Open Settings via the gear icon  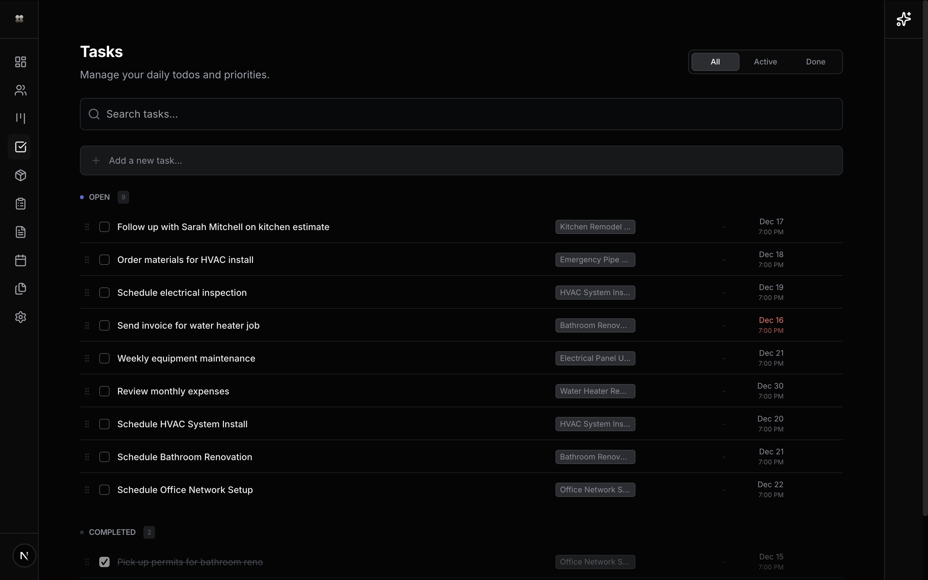tap(20, 317)
